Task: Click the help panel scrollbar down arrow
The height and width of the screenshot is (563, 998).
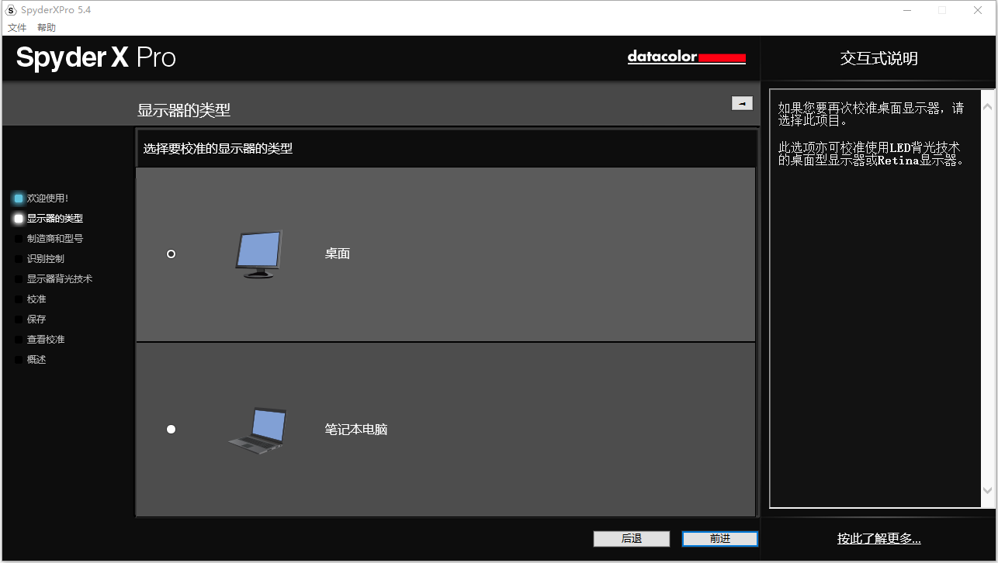Action: tap(988, 490)
